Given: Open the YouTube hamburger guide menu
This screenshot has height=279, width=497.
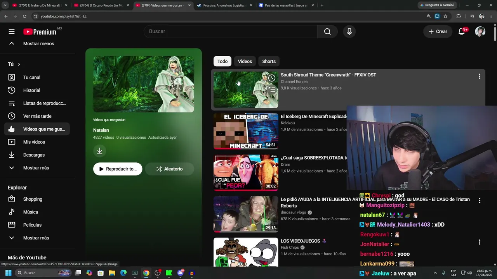Looking at the screenshot, I should tap(12, 31).
